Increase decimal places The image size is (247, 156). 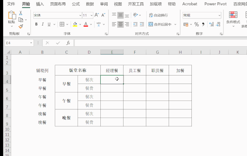(x=211, y=24)
